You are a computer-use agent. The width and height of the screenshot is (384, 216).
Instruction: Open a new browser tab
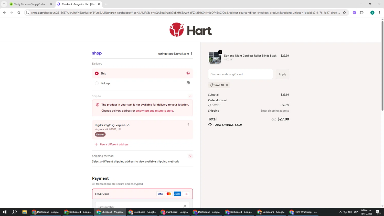(x=106, y=4)
